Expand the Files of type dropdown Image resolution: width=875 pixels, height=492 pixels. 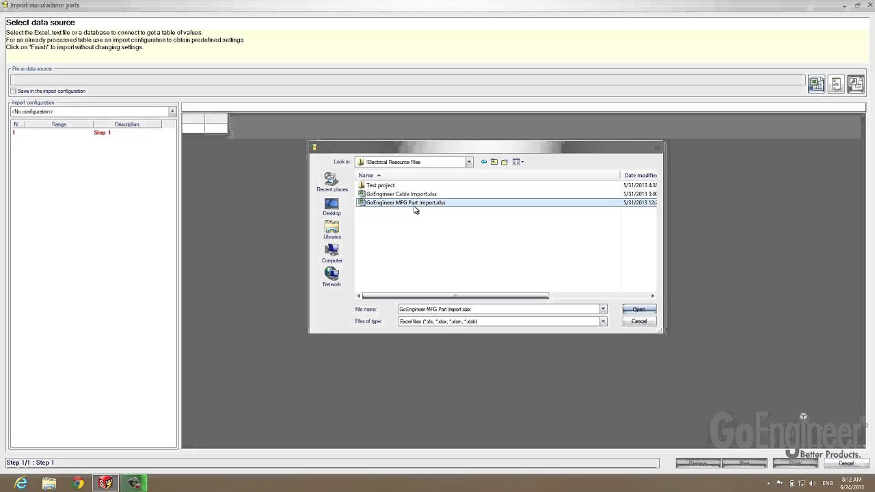coord(603,321)
